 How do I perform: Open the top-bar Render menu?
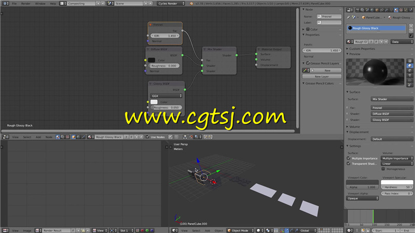(x=25, y=4)
